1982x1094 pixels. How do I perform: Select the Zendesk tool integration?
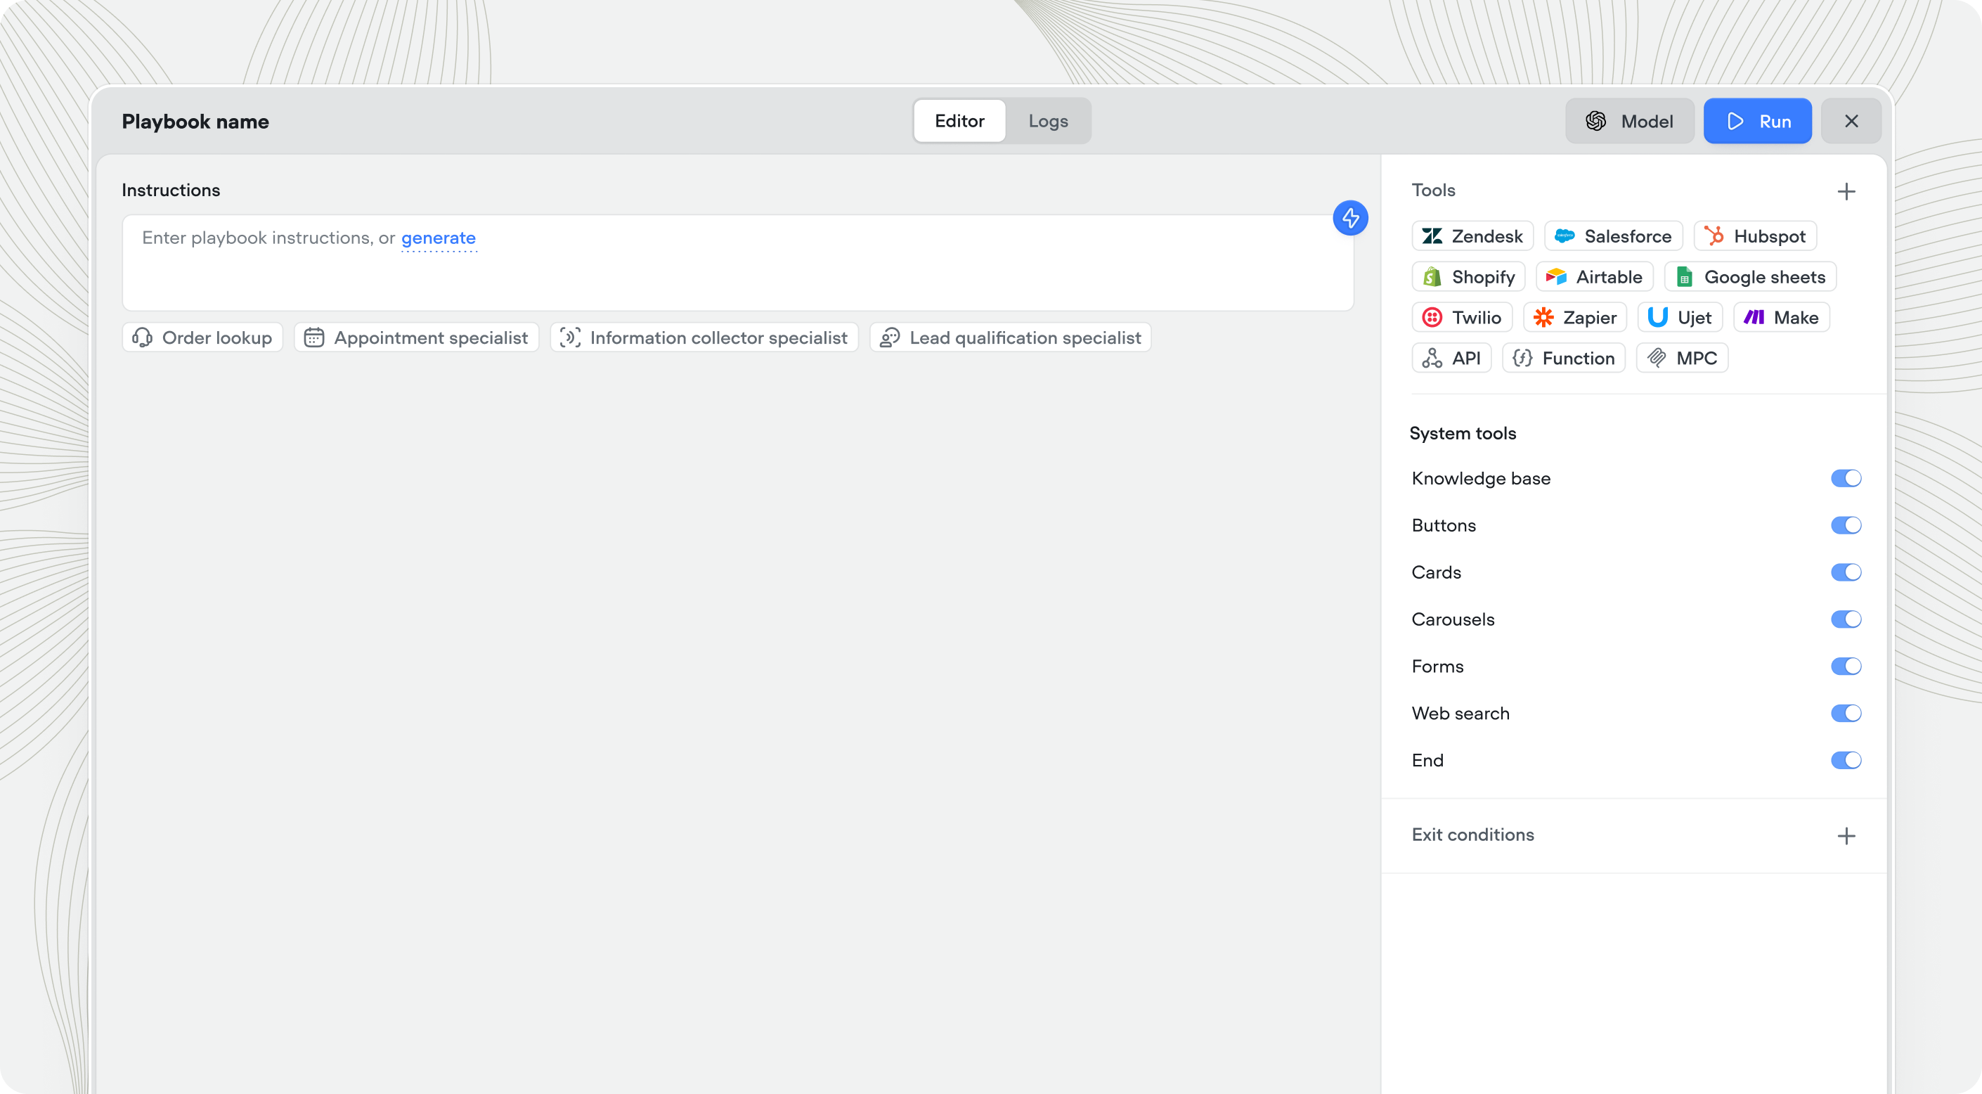[1472, 236]
